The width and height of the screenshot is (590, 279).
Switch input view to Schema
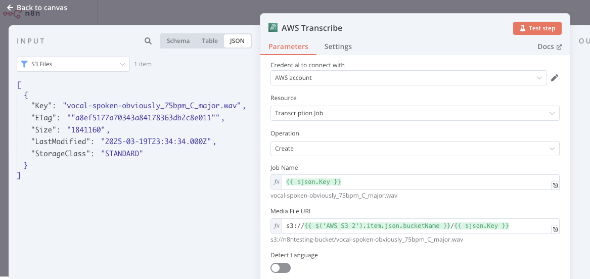point(178,41)
